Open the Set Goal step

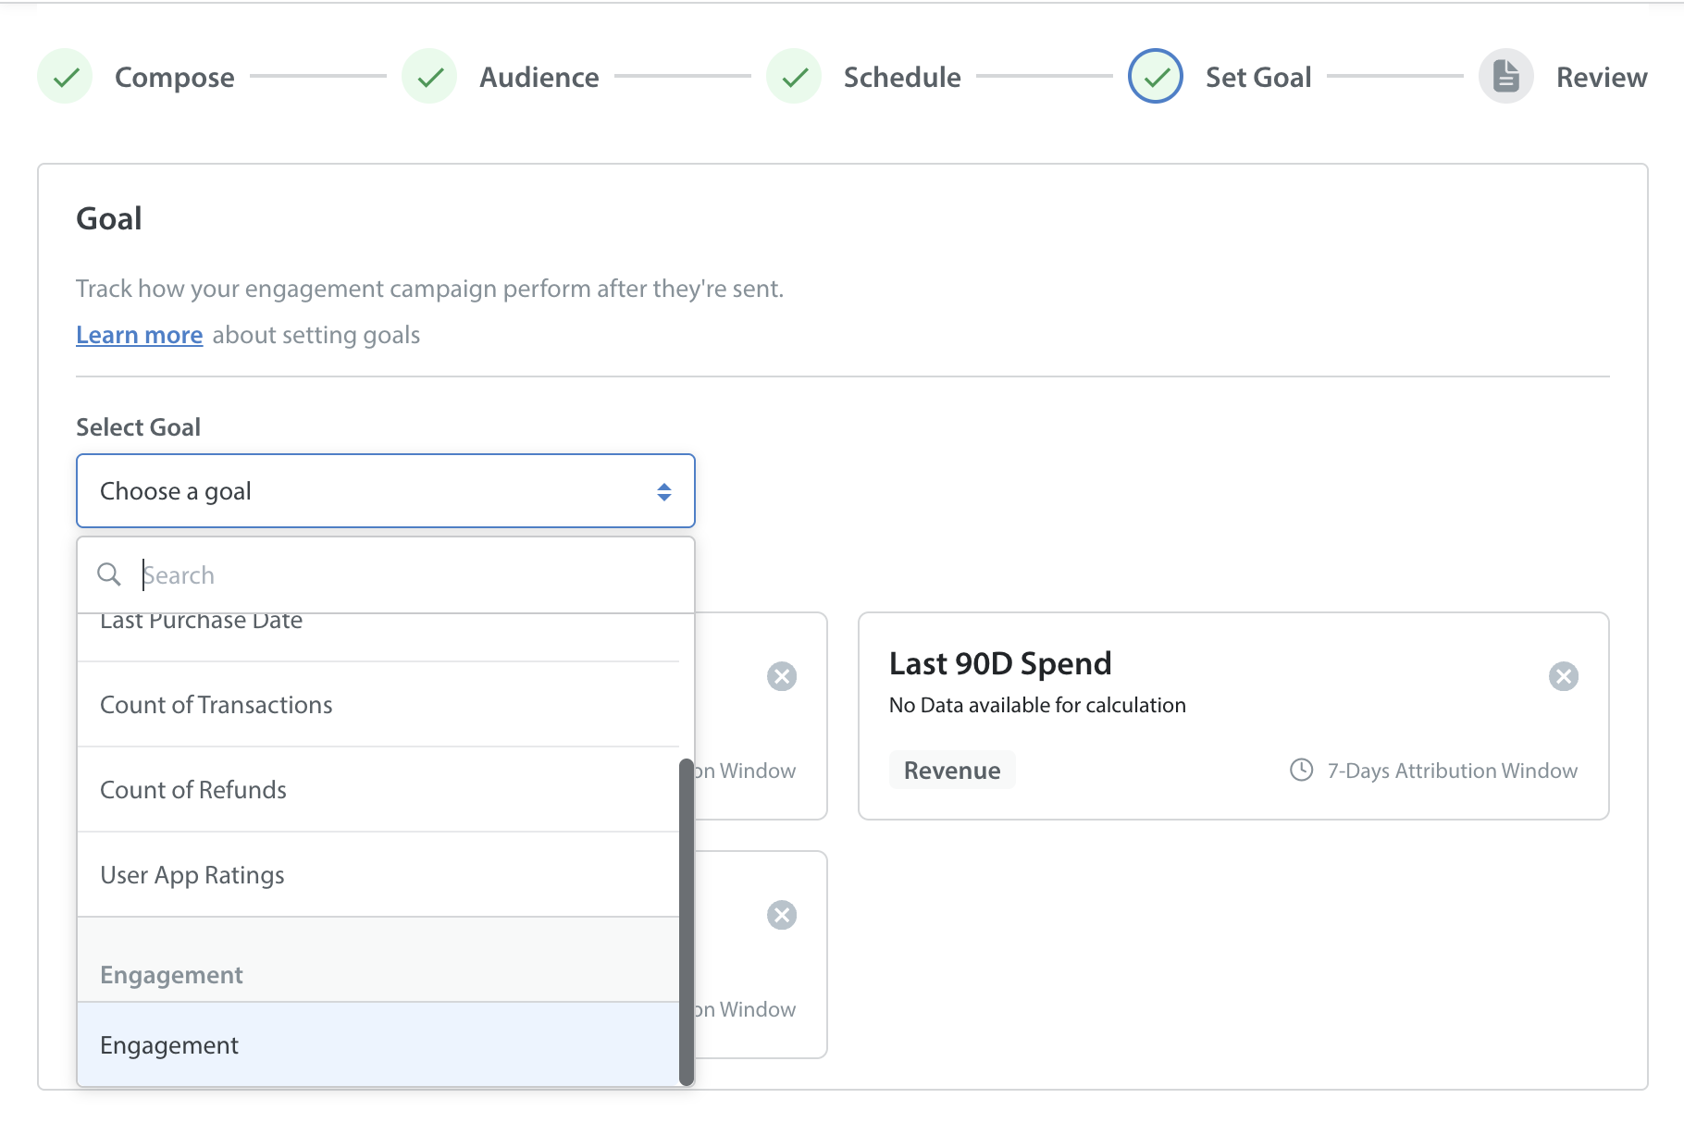(1258, 77)
